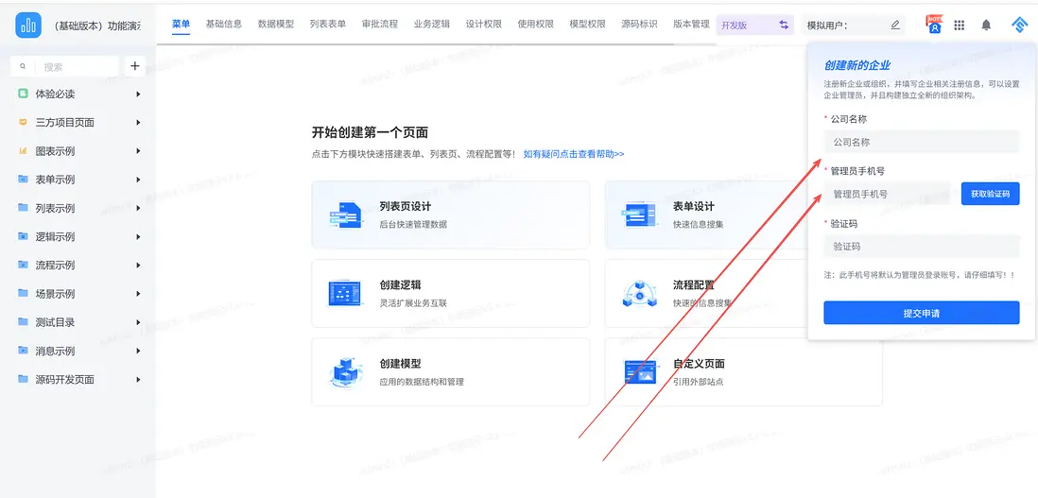This screenshot has height=498, width=1038.
Task: Click the 获取验证码 button
Action: 991,194
